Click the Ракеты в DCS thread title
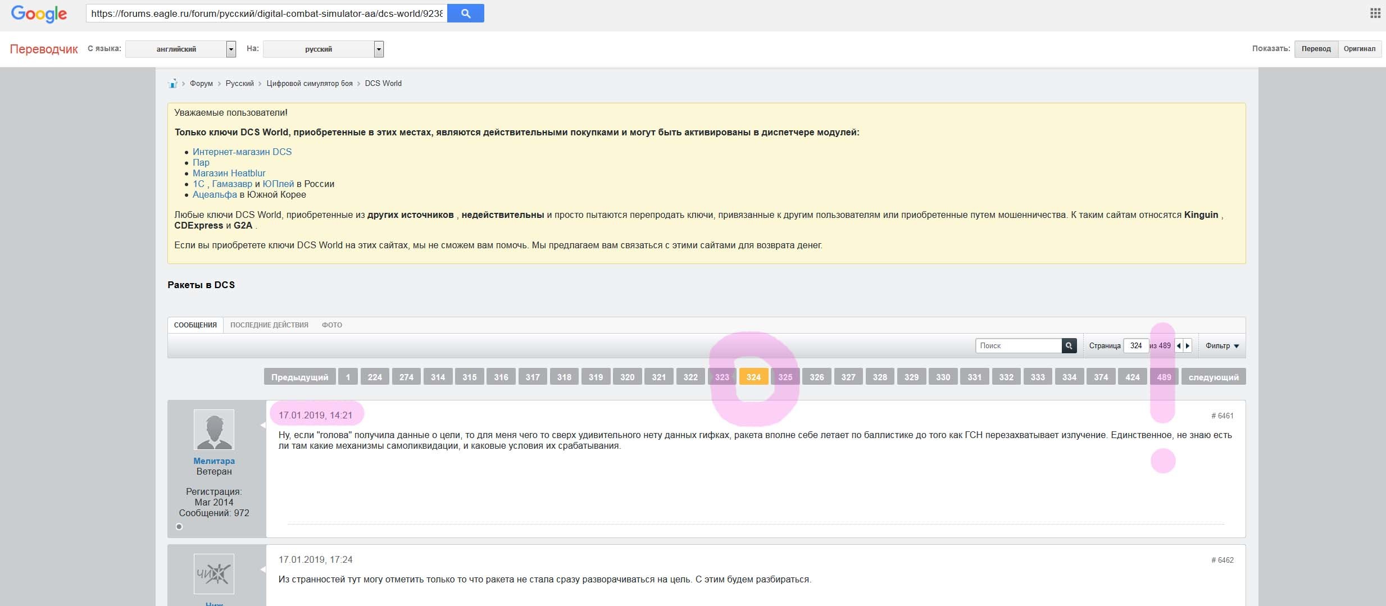The width and height of the screenshot is (1386, 606). pos(201,285)
